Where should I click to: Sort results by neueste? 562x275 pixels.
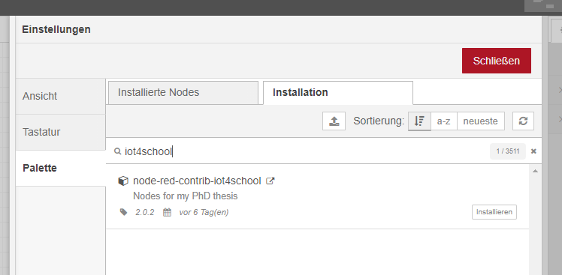click(481, 121)
